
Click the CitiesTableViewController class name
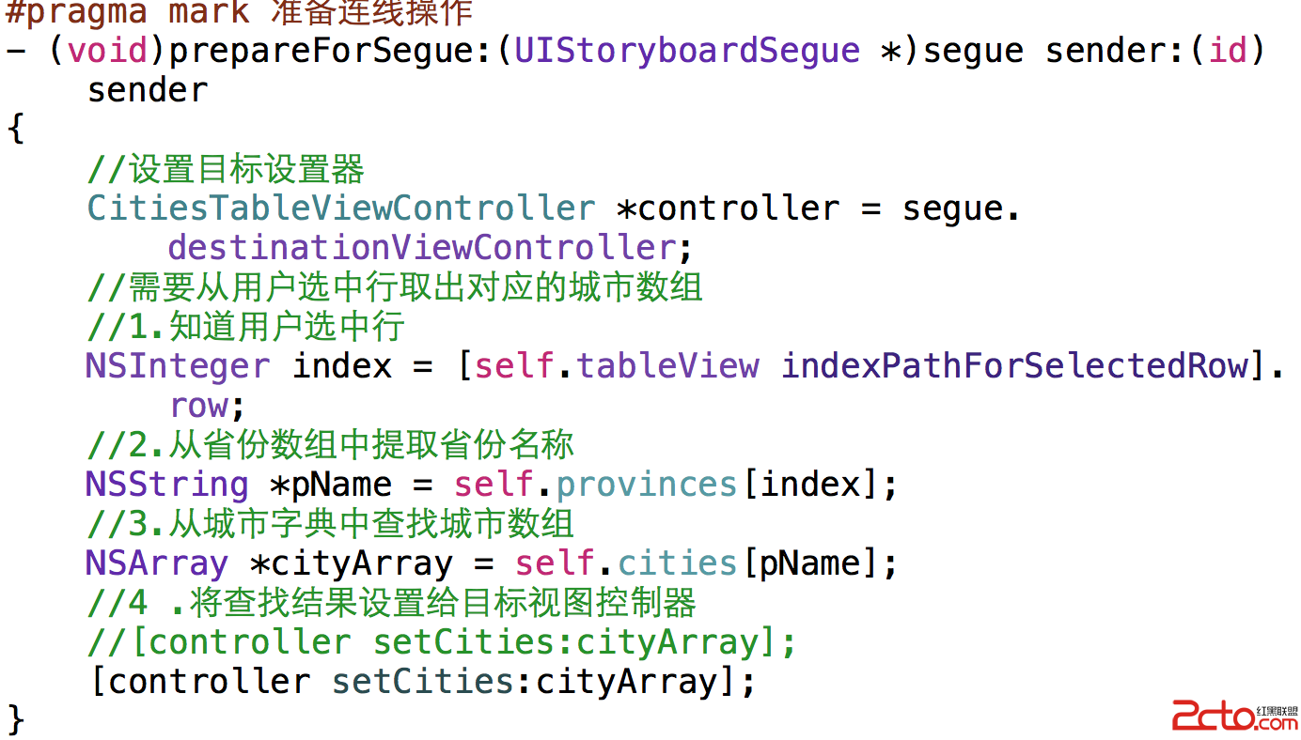340,208
